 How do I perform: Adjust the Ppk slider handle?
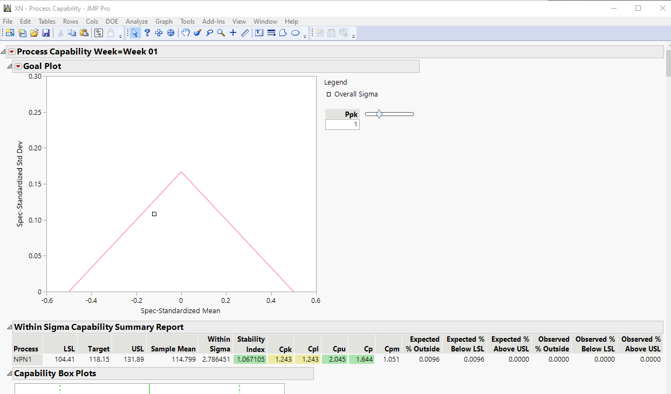tap(379, 114)
